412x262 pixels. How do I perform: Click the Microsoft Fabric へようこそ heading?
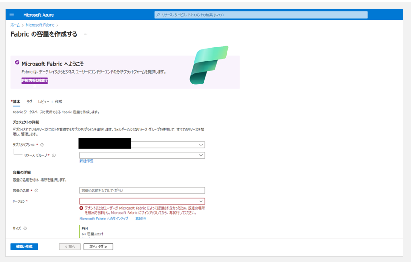(52, 64)
